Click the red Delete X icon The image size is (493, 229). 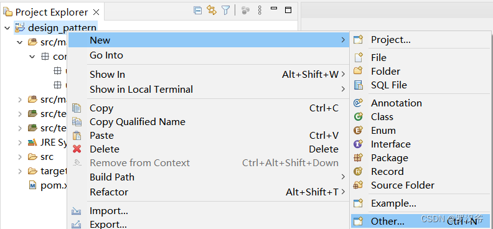(77, 149)
